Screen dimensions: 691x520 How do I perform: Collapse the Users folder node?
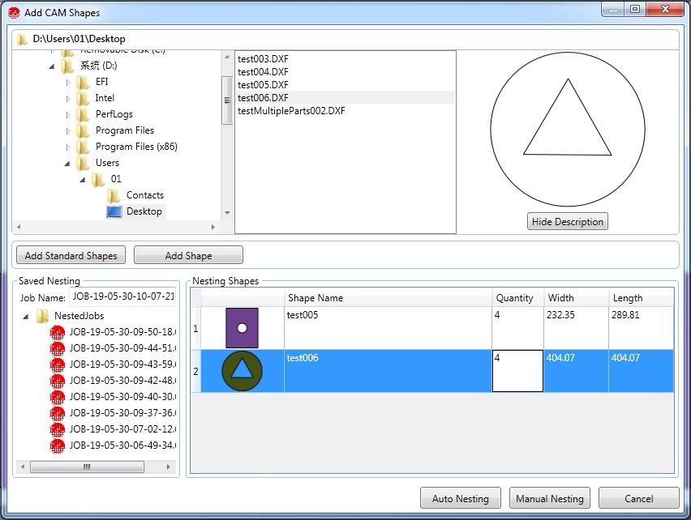[68, 163]
